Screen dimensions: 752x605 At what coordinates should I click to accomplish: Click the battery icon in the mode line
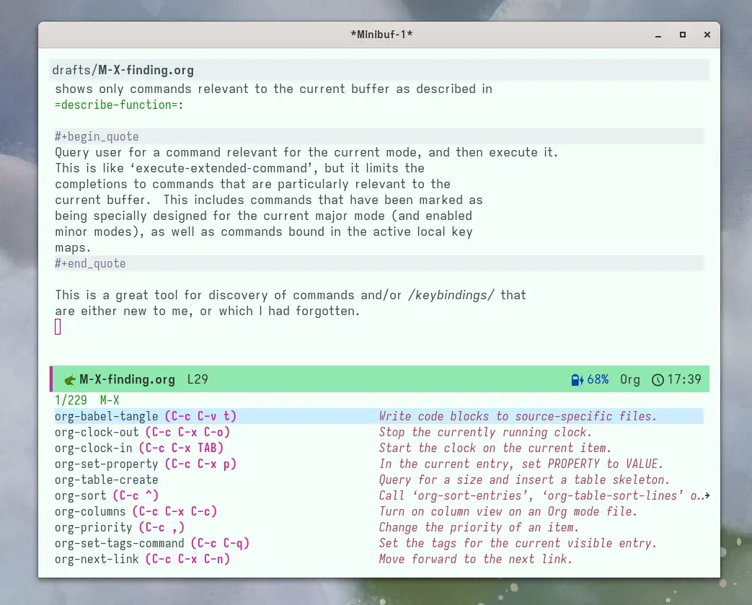pos(576,380)
